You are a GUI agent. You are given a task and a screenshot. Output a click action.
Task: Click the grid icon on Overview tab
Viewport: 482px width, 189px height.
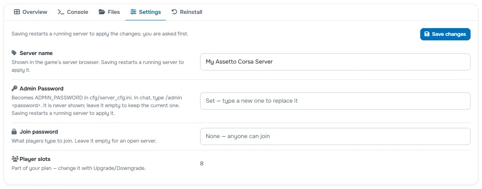click(x=17, y=12)
